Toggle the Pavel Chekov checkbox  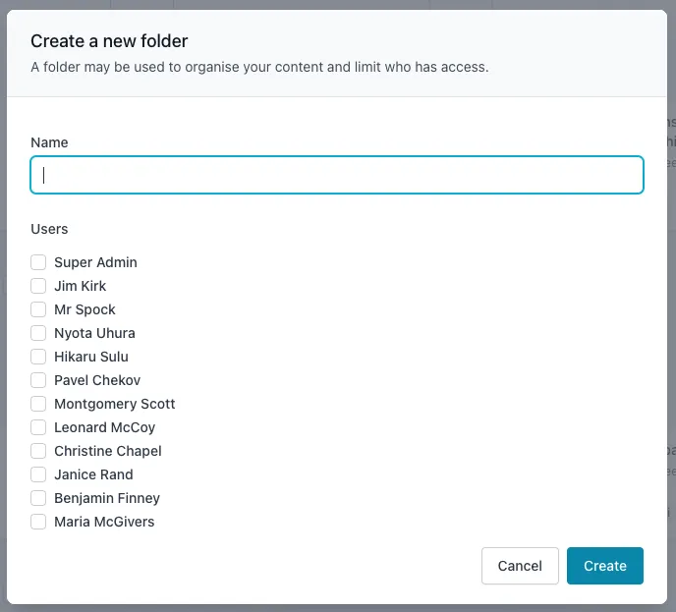[x=38, y=380]
